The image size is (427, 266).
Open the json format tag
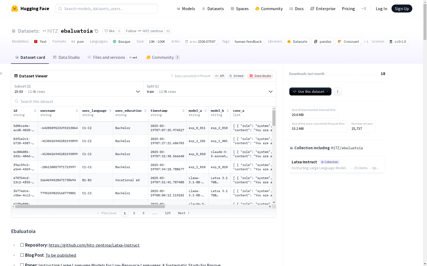(77, 41)
